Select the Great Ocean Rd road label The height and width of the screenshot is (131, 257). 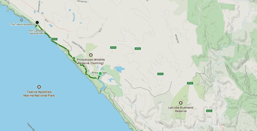[x=79, y=47]
